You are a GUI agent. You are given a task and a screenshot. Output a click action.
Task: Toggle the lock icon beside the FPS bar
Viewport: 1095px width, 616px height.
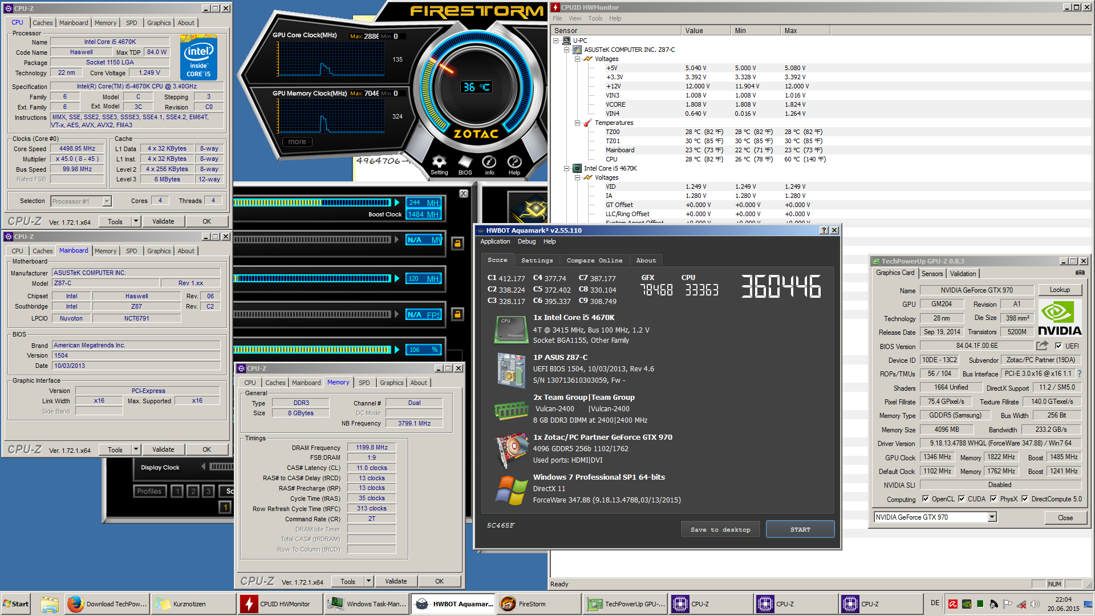point(457,314)
